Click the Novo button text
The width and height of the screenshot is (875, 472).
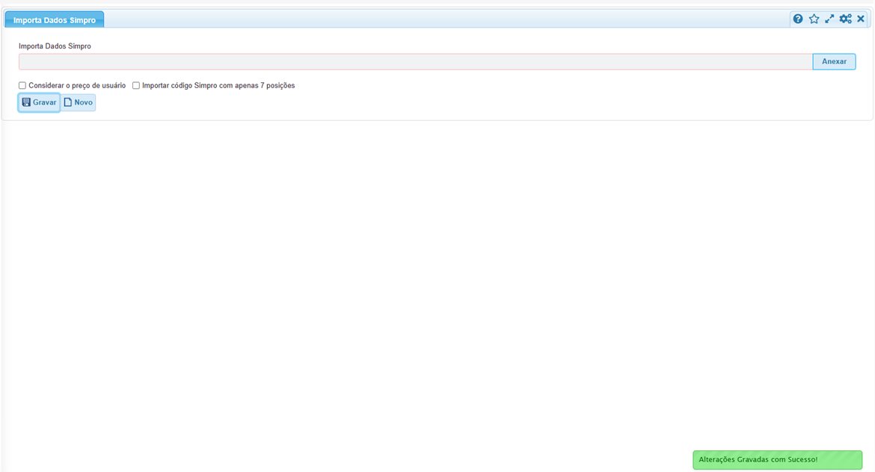pyautogui.click(x=83, y=102)
